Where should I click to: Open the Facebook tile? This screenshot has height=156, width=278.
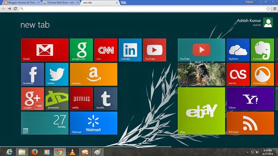(x=33, y=74)
